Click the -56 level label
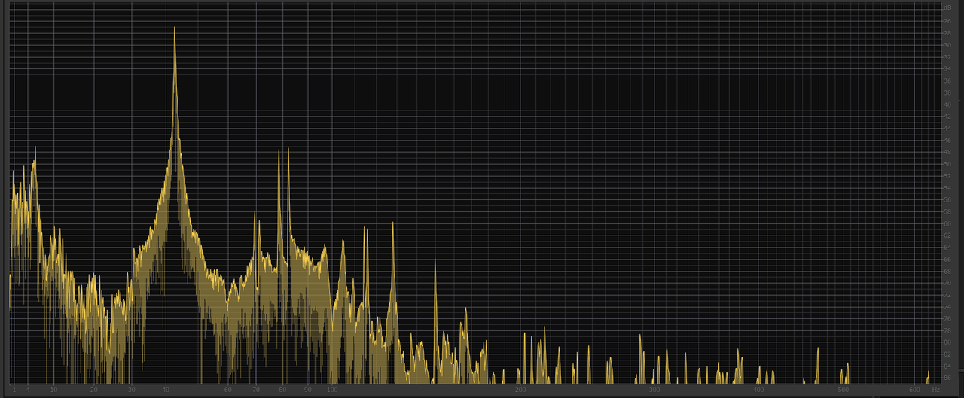Viewport: 964px width, 398px height. click(947, 199)
